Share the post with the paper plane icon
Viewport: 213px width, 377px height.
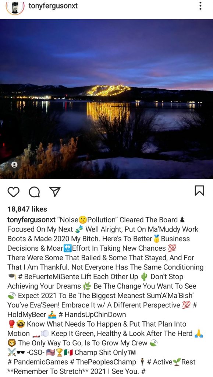55,191
